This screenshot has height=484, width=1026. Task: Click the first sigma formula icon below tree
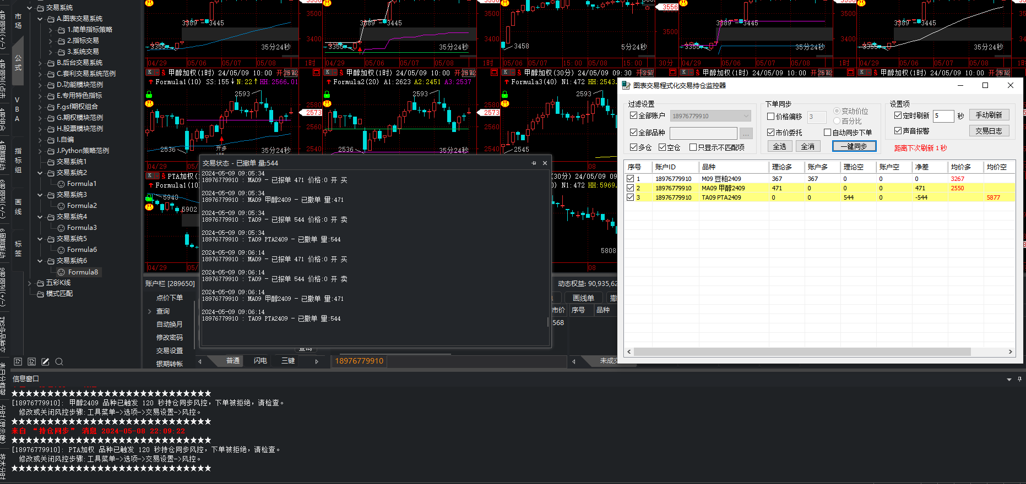click(x=18, y=362)
